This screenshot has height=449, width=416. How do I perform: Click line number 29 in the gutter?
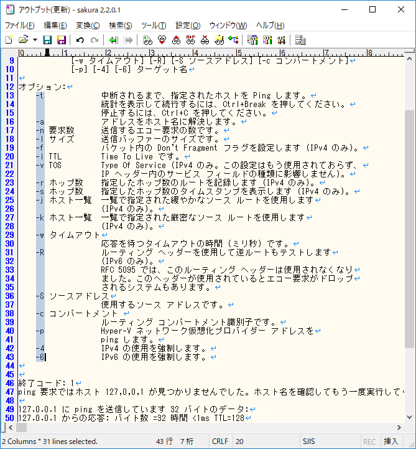click(9, 235)
